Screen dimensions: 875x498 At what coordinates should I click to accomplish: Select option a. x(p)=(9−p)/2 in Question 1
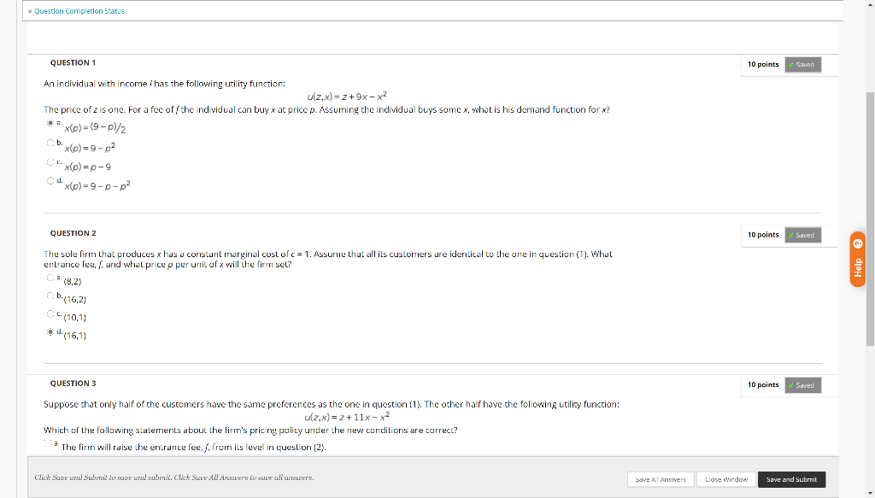click(50, 123)
